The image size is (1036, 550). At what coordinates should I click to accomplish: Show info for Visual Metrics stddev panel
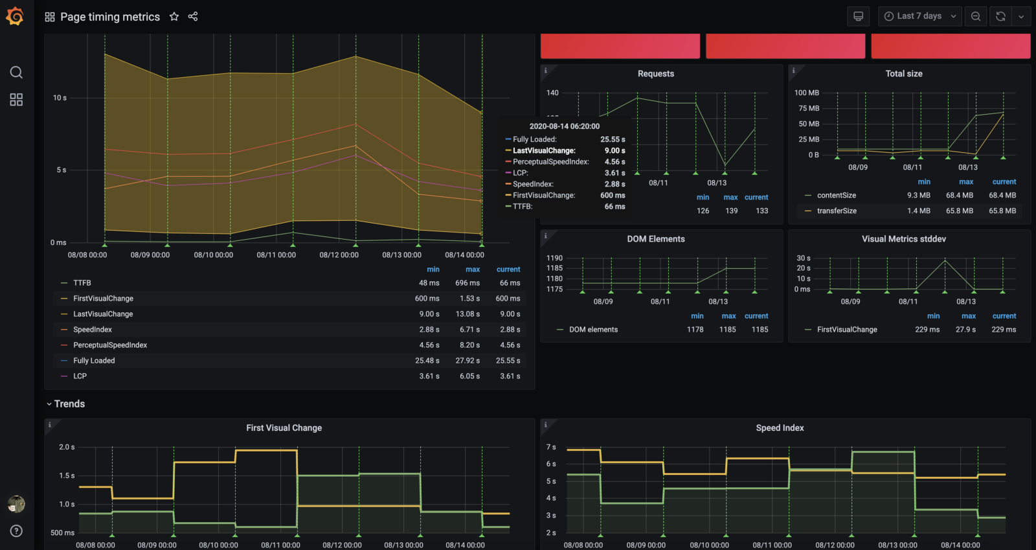point(793,236)
